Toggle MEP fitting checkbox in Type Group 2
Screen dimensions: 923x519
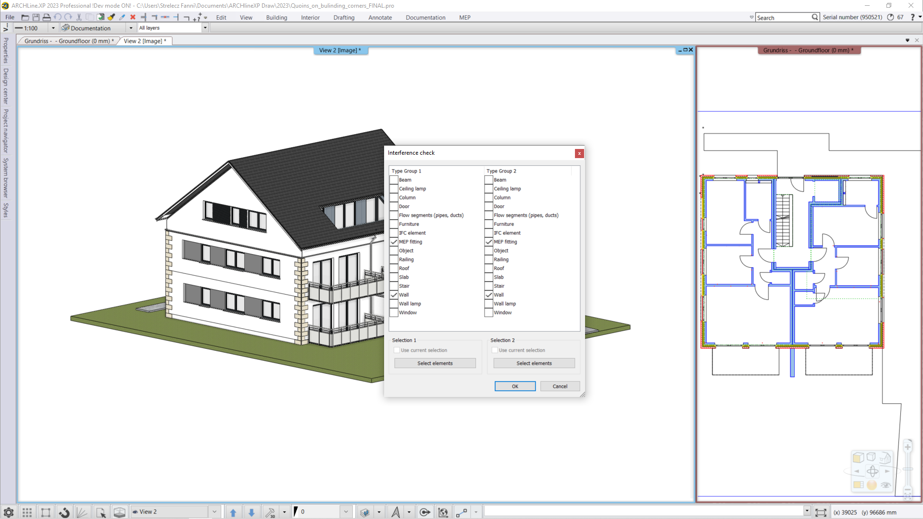click(x=489, y=241)
